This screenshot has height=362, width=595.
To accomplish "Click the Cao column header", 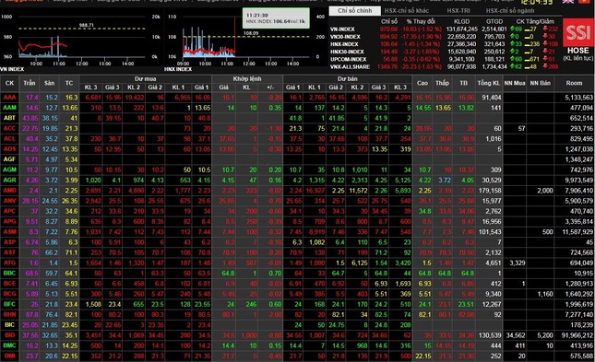I will 422,83.
